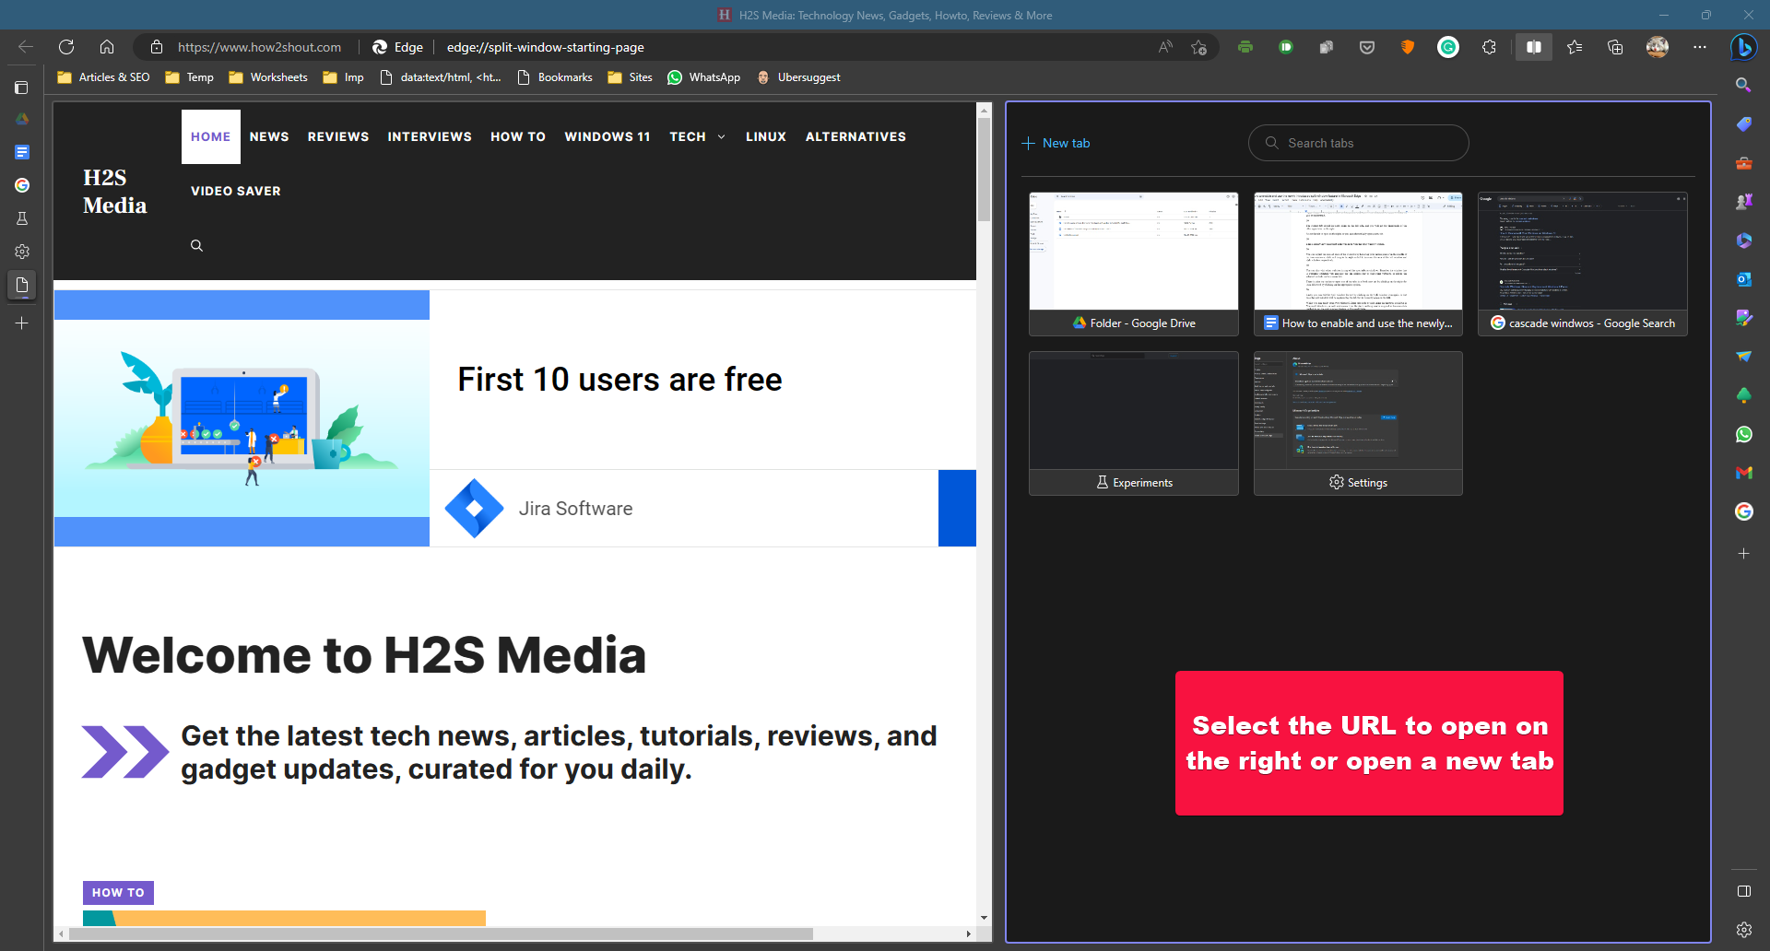Screen dimensions: 1770x951
Task: Open the Settings and more ellipsis menu
Action: 1700,47
